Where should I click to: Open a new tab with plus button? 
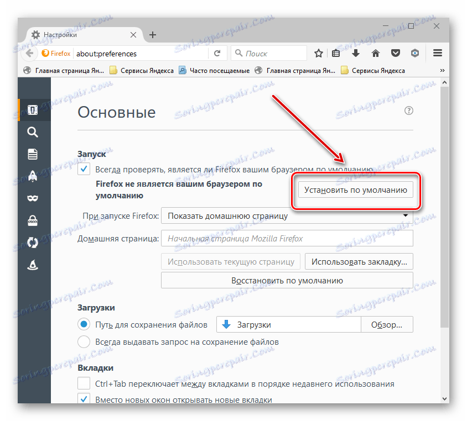point(153,35)
